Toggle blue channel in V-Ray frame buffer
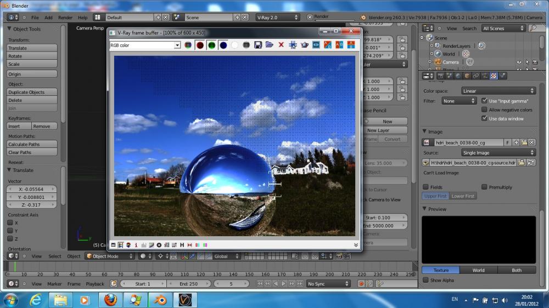 223,45
